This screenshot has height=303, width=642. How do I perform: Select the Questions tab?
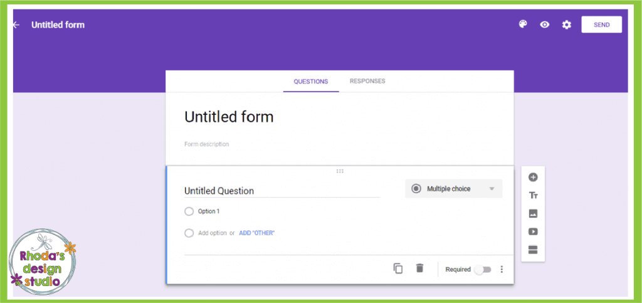(x=311, y=82)
